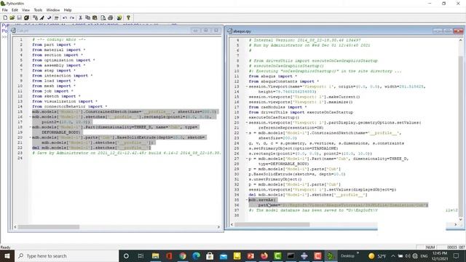The height and width of the screenshot is (262, 466).
Task: Click the 'from abaqus import *' line in abaqus.rpy
Action: [273, 76]
